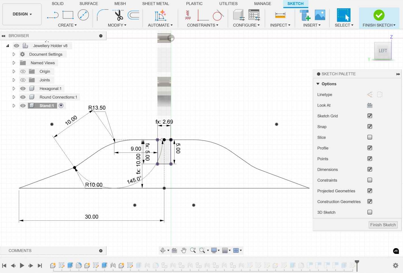Viewport: 403px width, 273px height.
Task: Switch to the MESH tab
Action: [120, 3]
